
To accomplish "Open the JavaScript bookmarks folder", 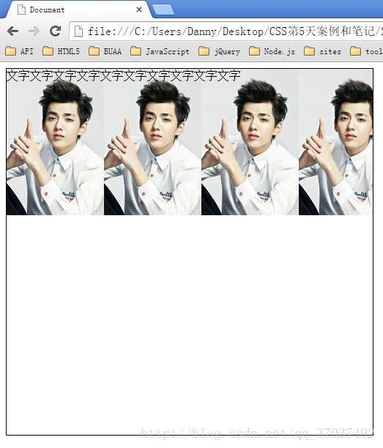I will coord(160,51).
